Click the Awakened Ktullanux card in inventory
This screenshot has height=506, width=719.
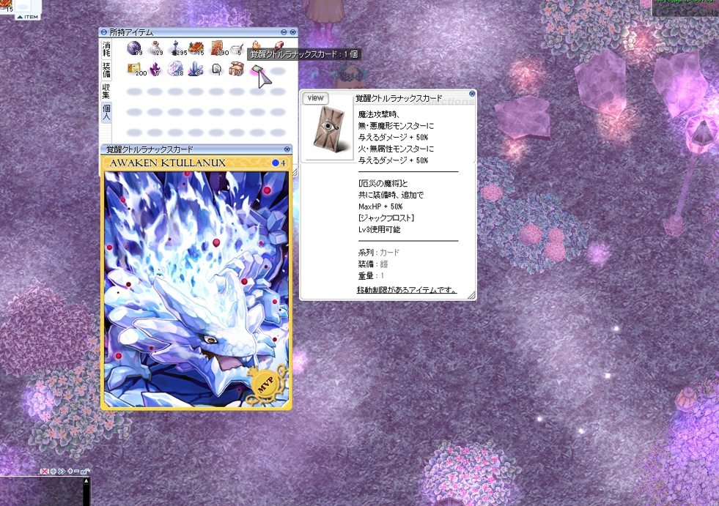[257, 70]
